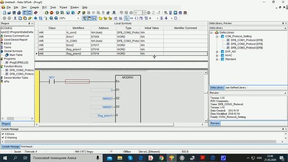
Task: Select the eraser icon in toolbar
Action: [x=30, y=18]
